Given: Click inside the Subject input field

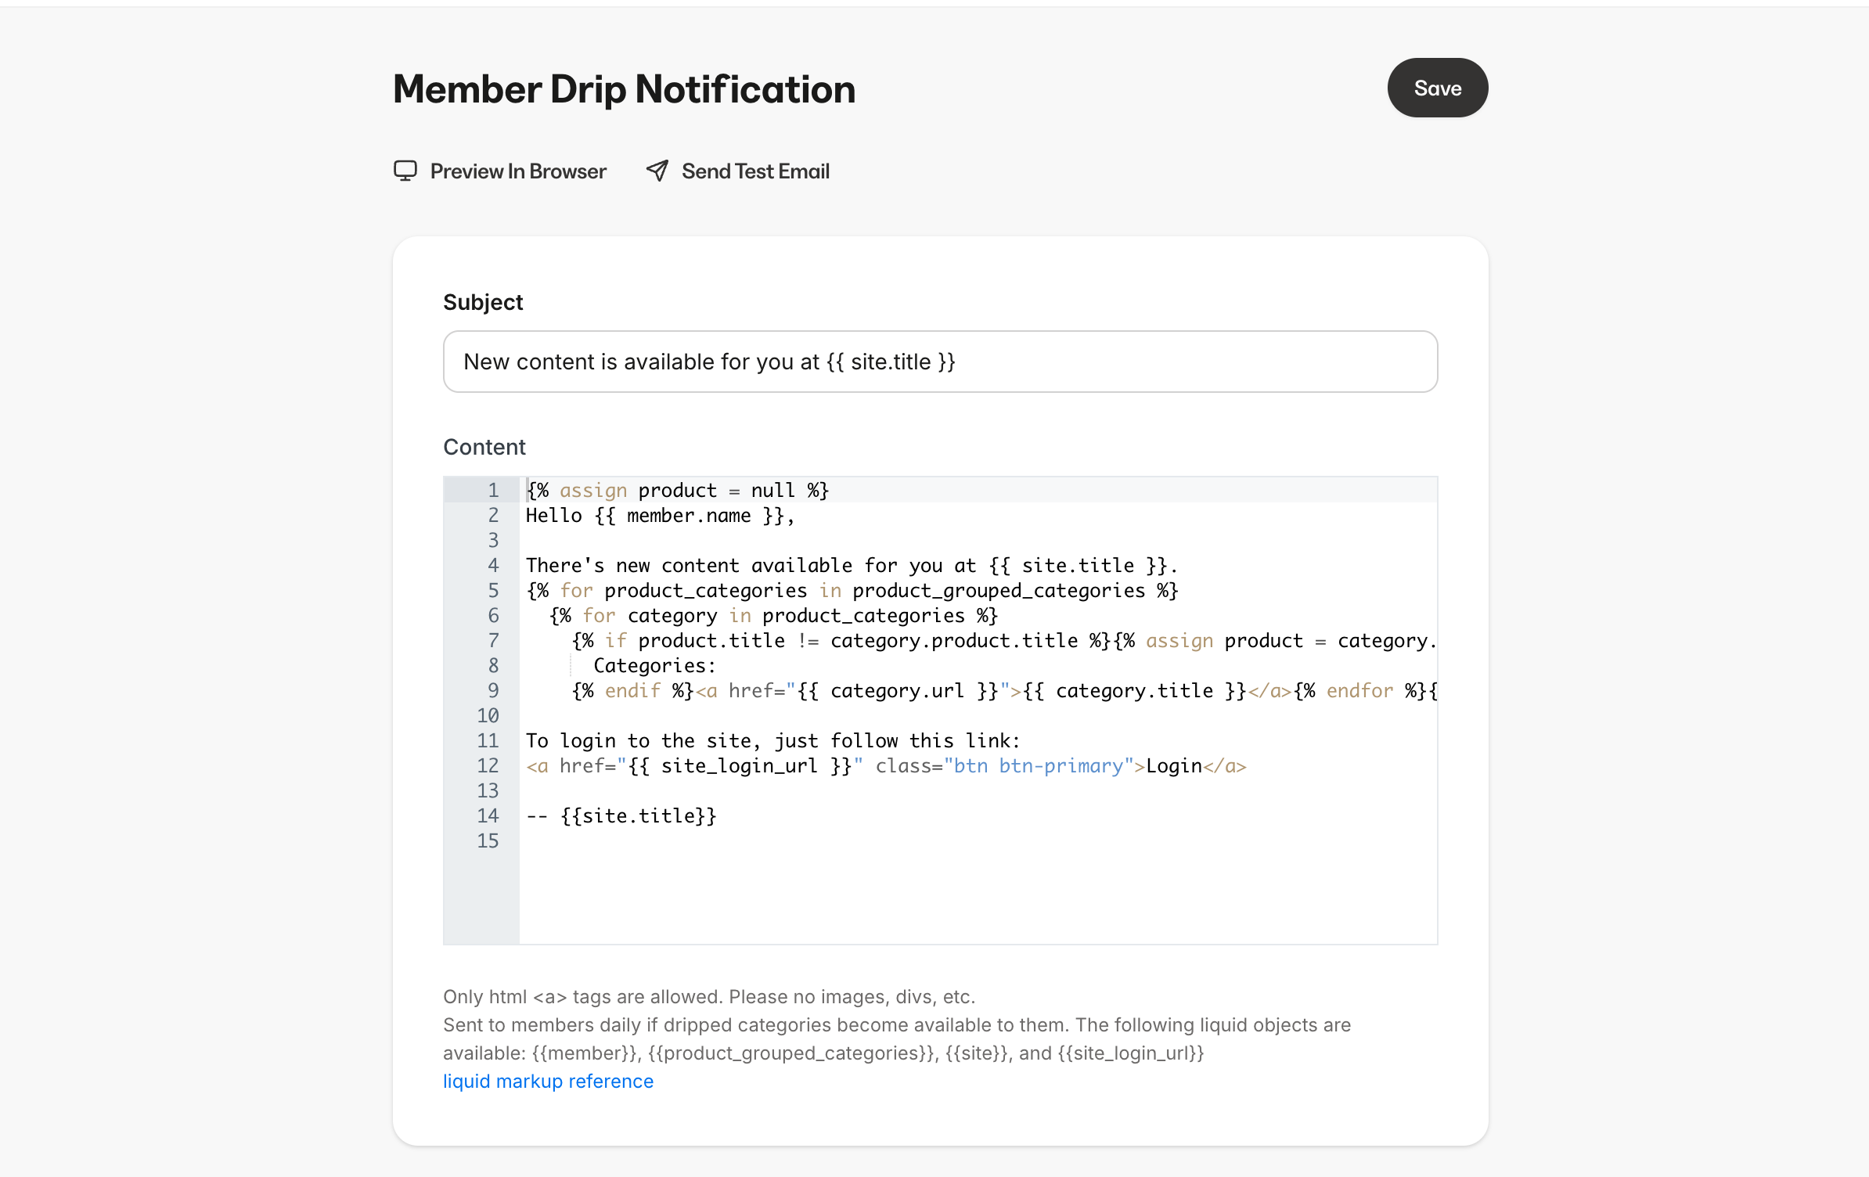Looking at the screenshot, I should [x=939, y=361].
